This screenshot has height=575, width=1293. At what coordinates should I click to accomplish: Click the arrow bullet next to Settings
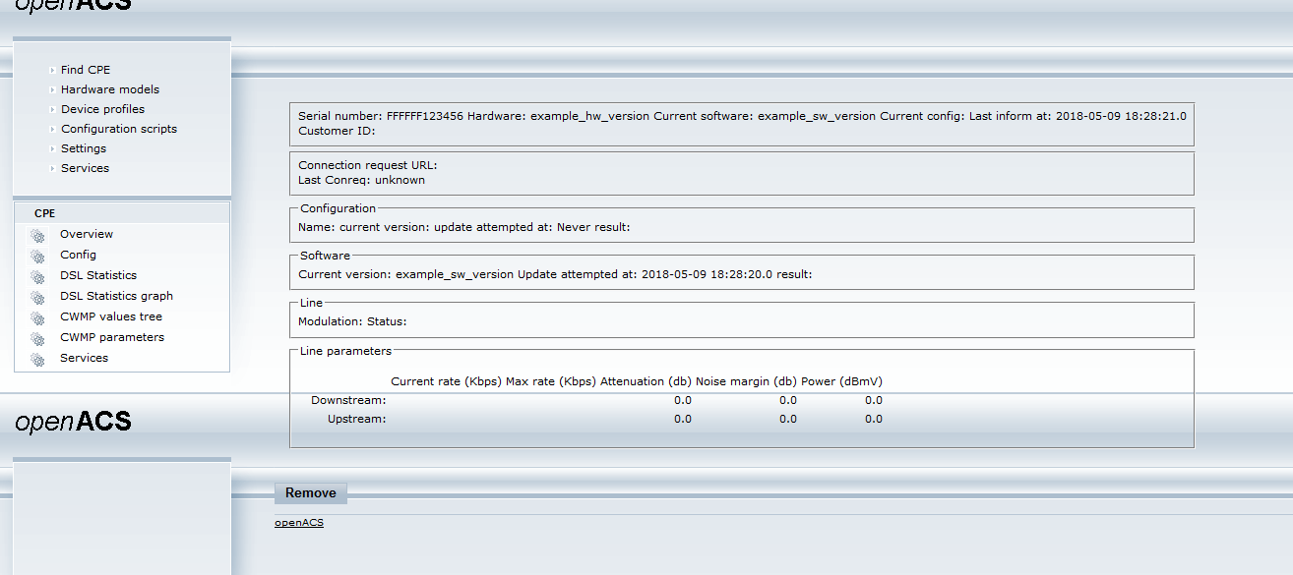(x=52, y=149)
